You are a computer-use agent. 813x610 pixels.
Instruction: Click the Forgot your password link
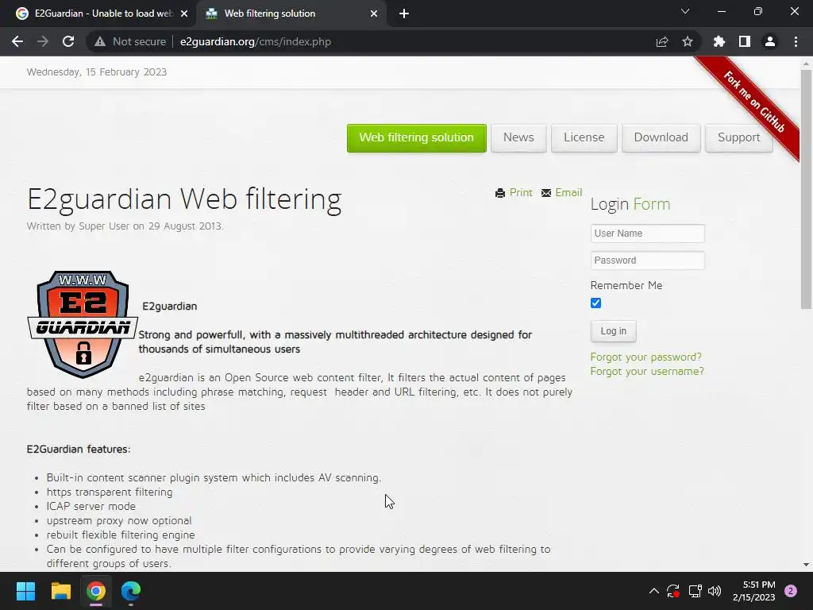[646, 357]
